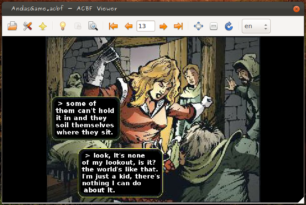Click the fit-width zoom icon
Screen dimensions: 306x205
click(x=214, y=26)
